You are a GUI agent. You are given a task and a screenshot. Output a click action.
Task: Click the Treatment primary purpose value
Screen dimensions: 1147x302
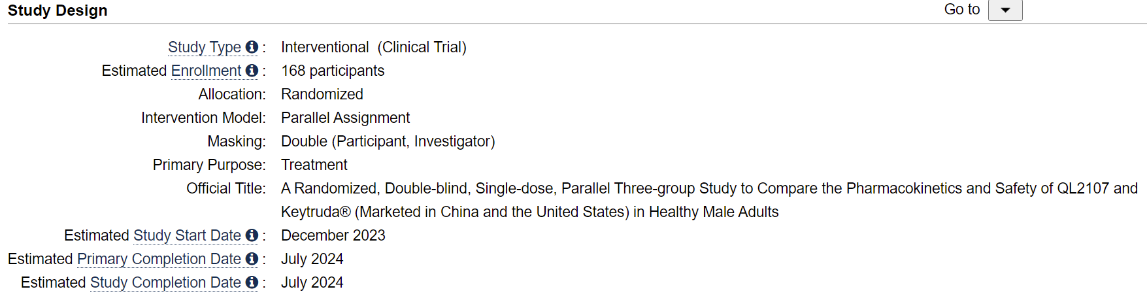(314, 165)
